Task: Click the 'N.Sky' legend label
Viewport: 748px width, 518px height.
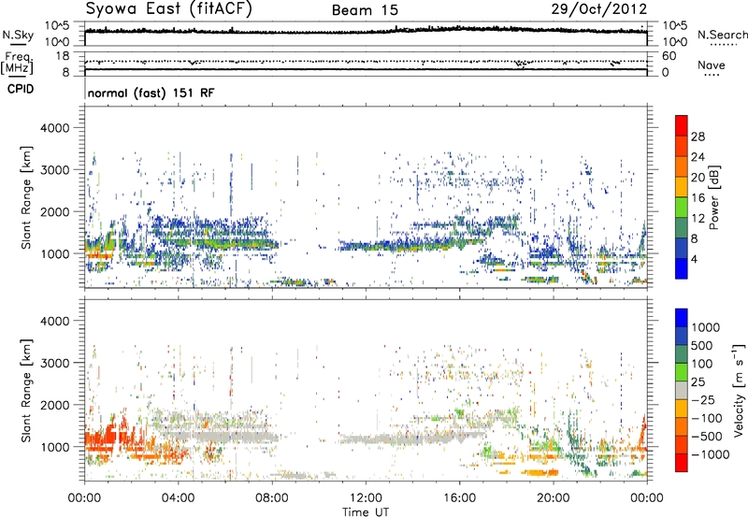Action: (18, 35)
